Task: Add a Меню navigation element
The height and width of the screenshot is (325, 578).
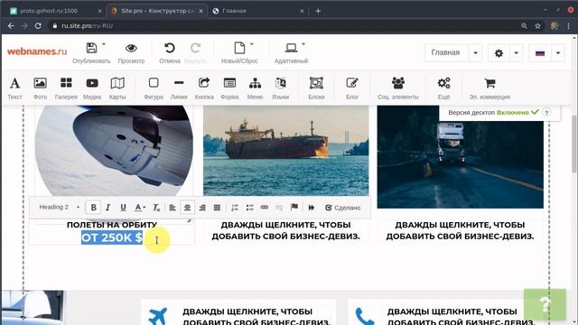Action: point(255,88)
